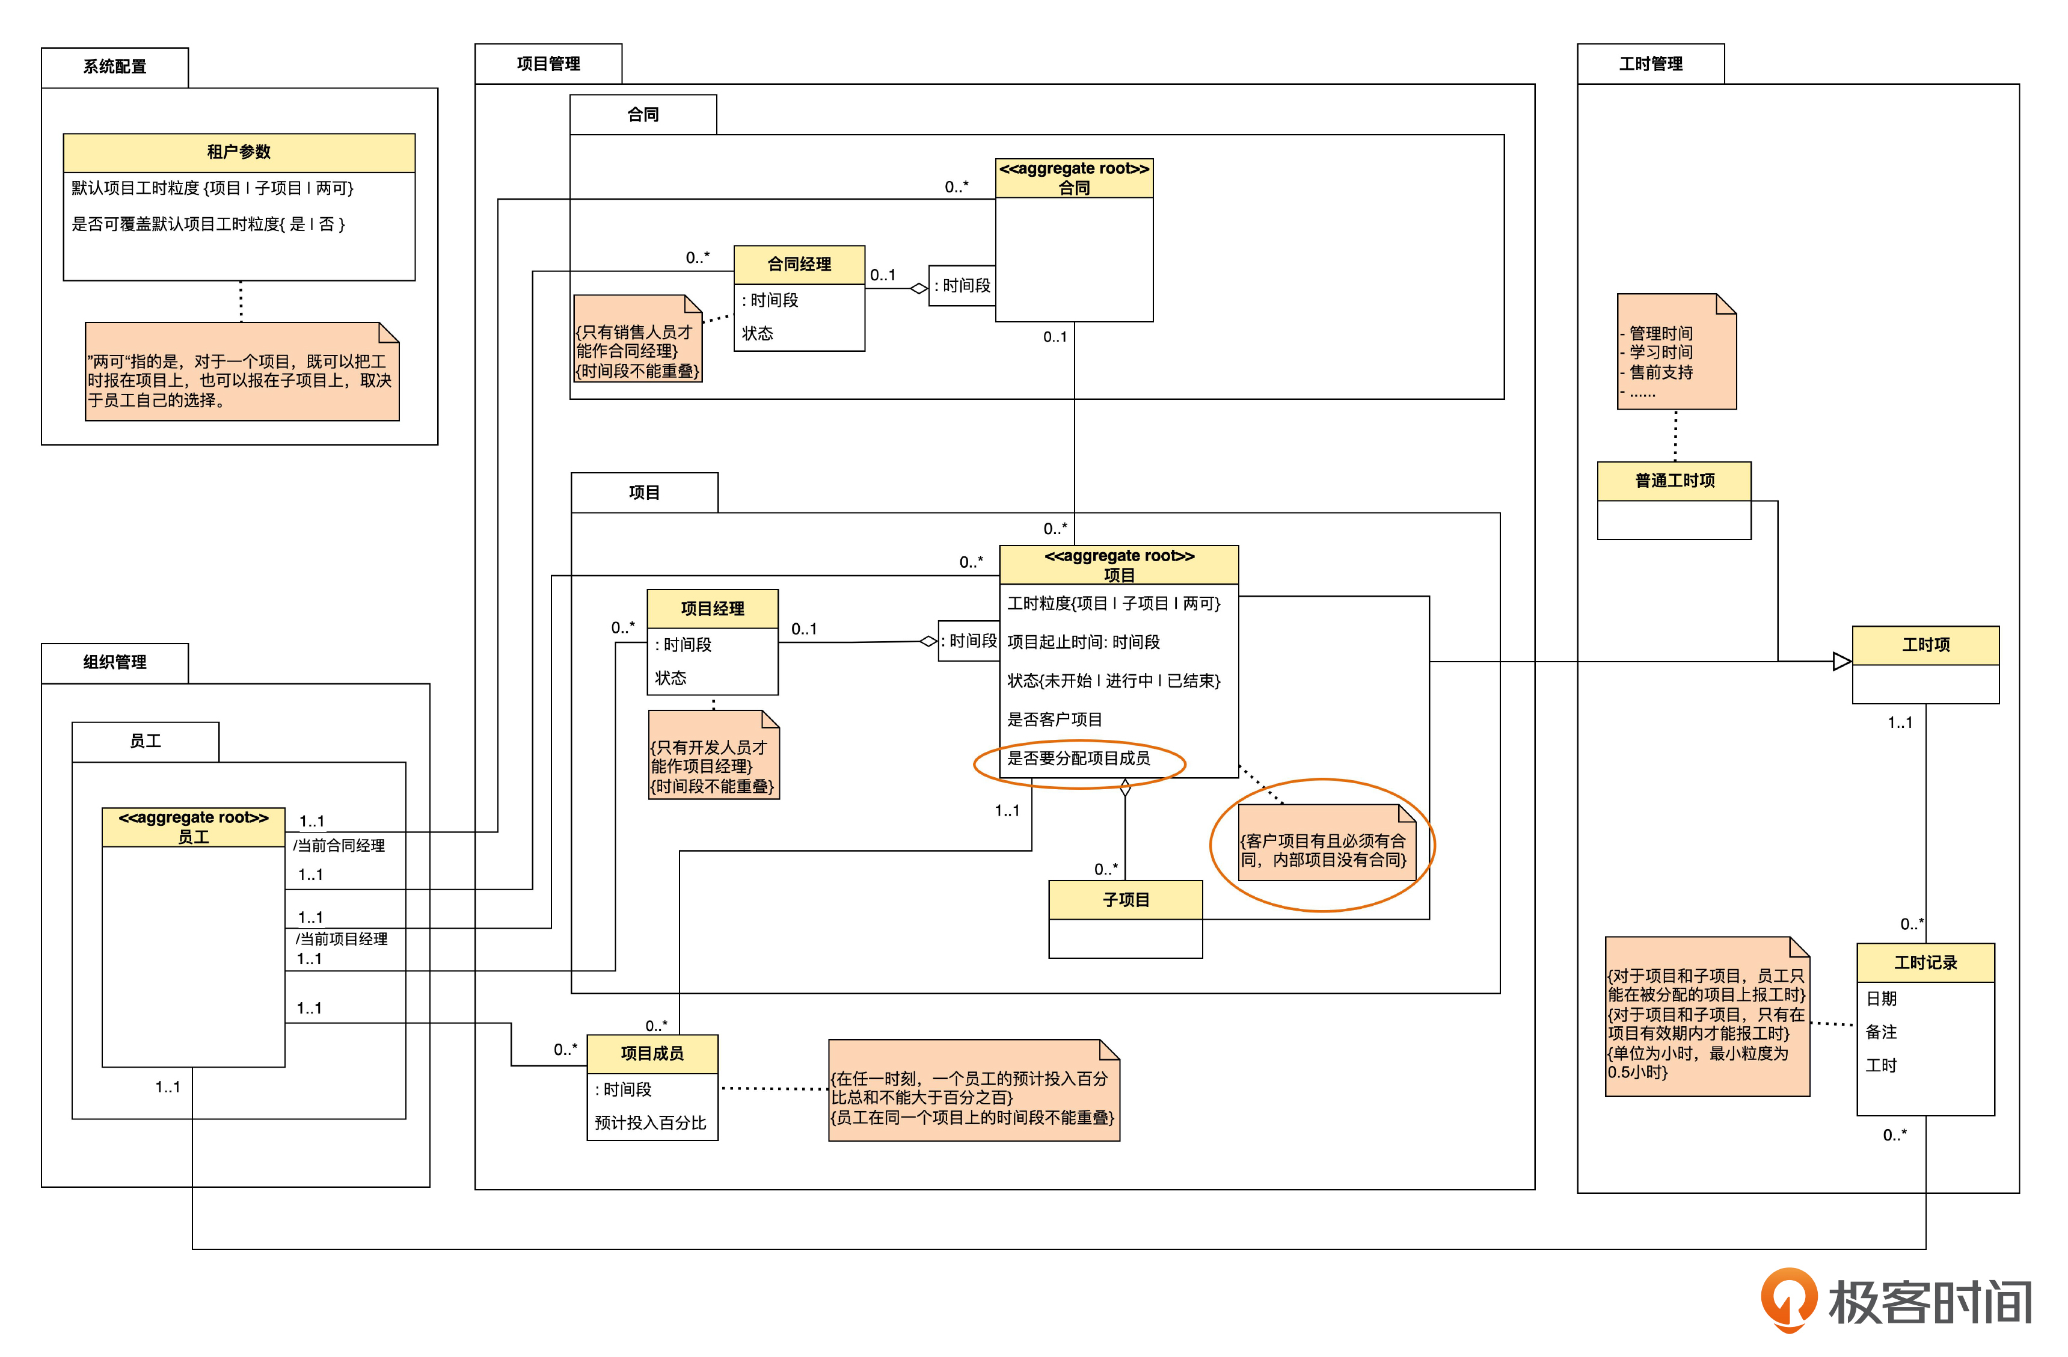Select the 合同 aggregate root class header
2068x1357 pixels.
click(1073, 178)
